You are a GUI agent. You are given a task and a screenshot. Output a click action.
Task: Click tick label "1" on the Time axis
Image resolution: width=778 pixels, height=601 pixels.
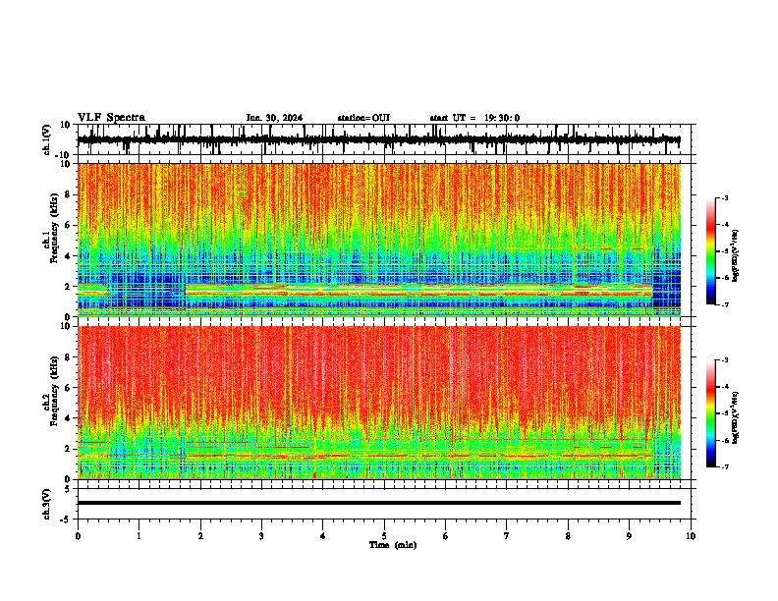point(139,536)
